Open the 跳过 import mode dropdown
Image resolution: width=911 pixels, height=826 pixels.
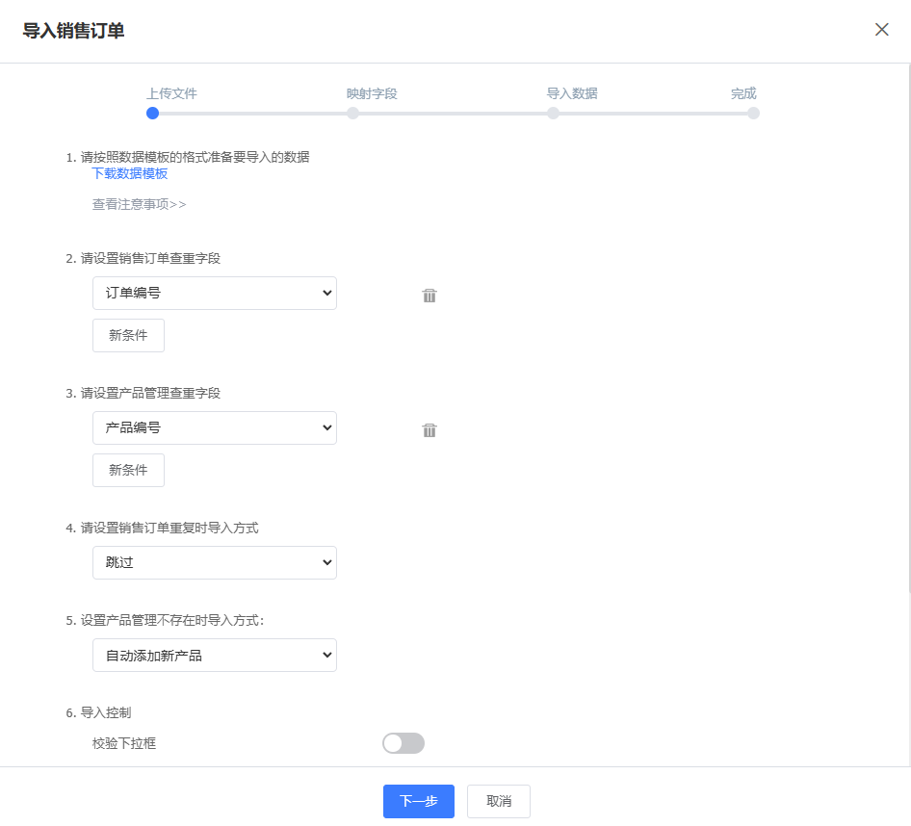[215, 563]
